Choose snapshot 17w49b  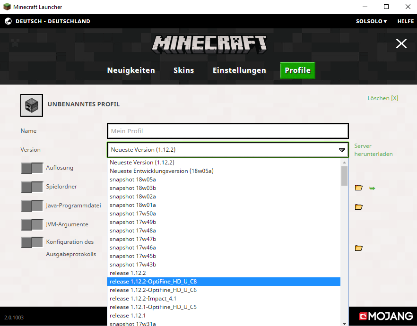[224, 222]
